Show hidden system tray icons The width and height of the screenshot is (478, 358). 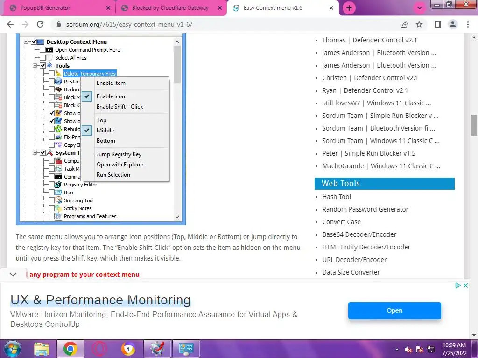pyautogui.click(x=397, y=349)
